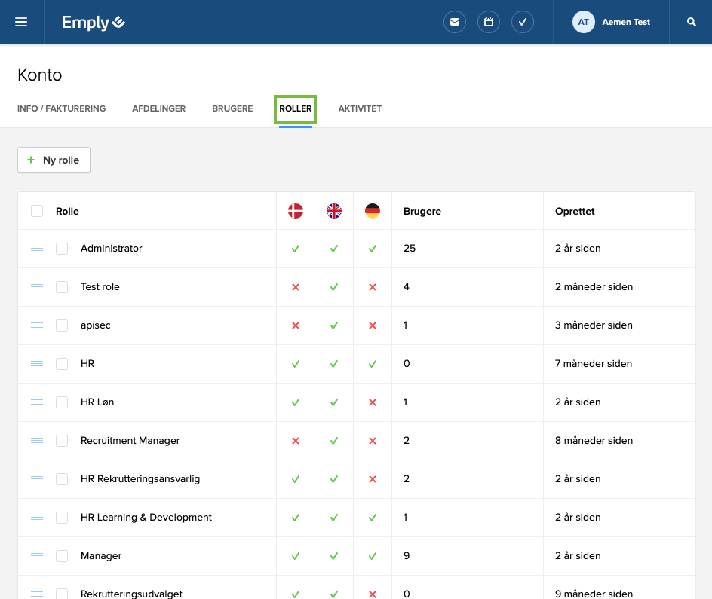
Task: Open the hamburger navigation menu
Action: [21, 22]
